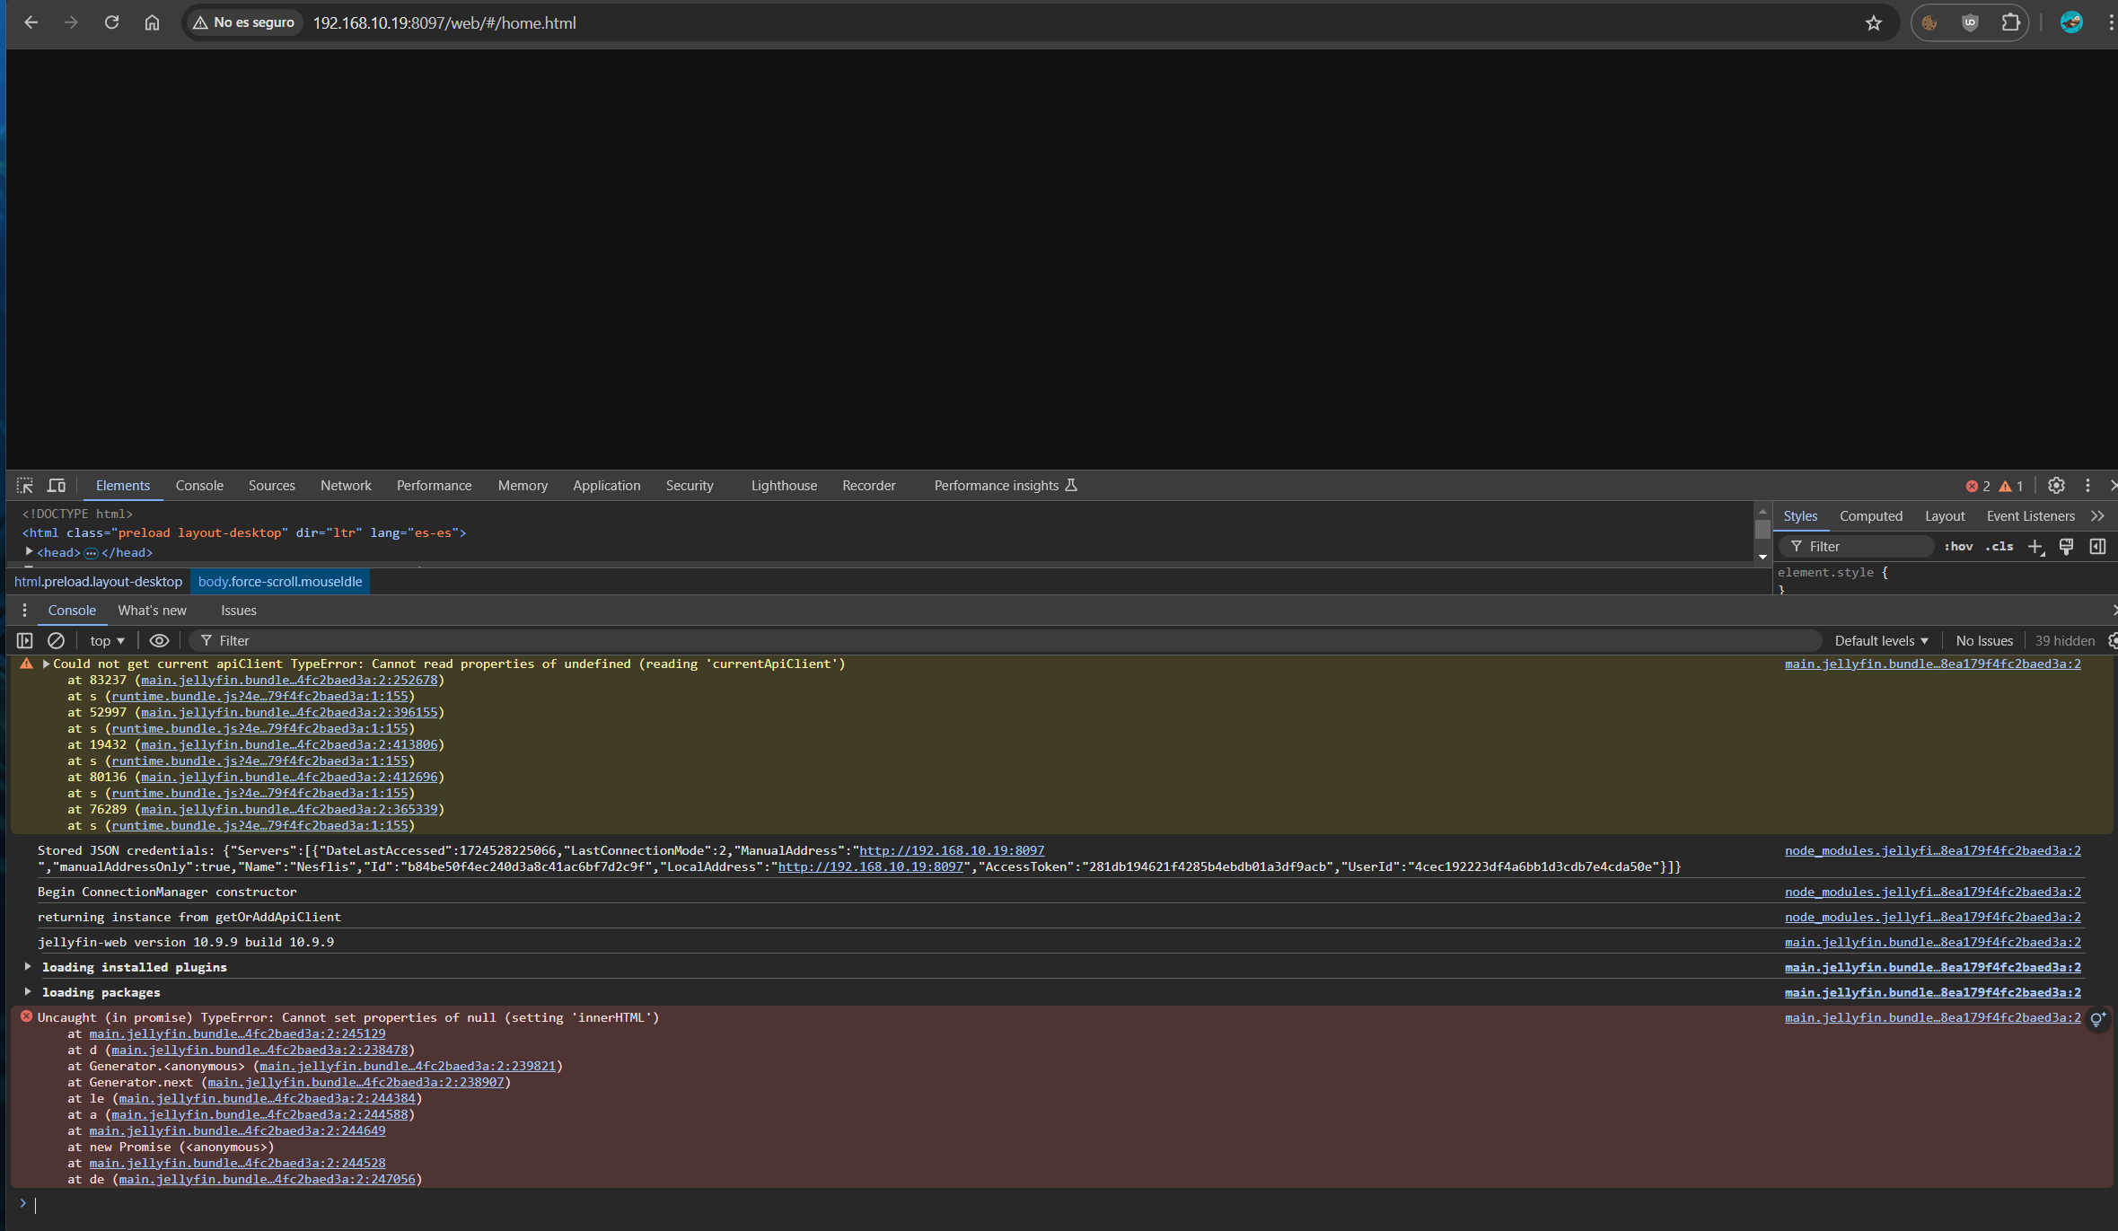Click the http://192.168.10.19:8097 ManualAddress link

point(952,850)
